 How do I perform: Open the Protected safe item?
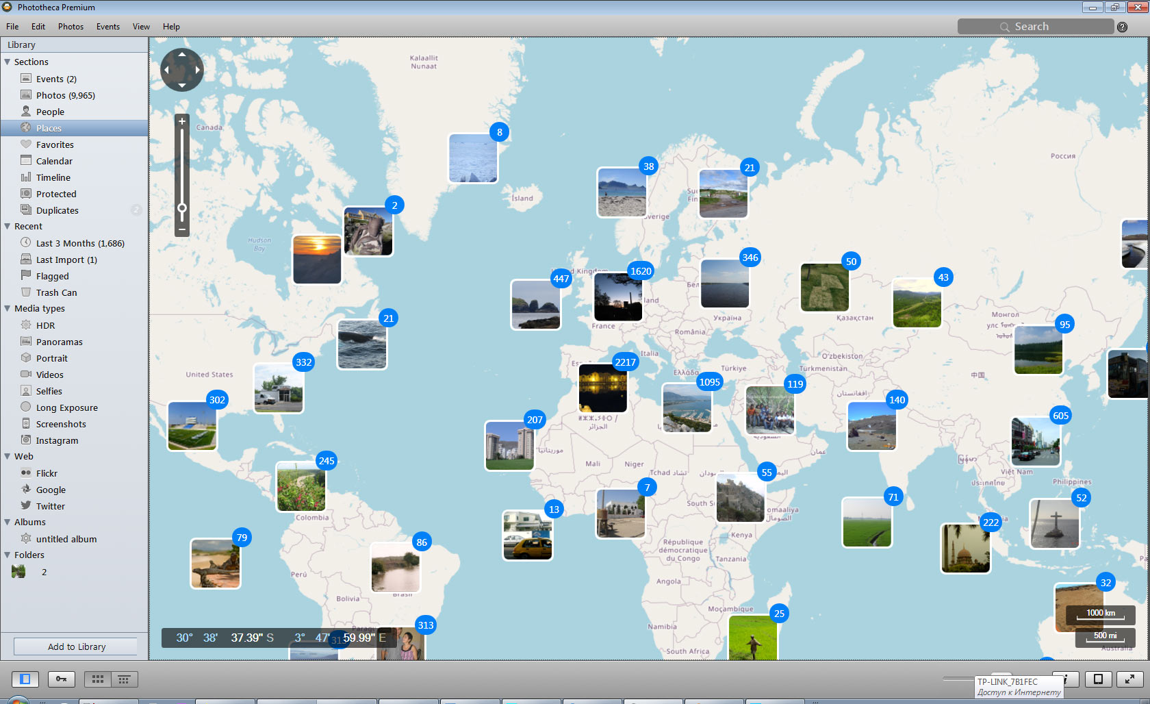point(74,194)
